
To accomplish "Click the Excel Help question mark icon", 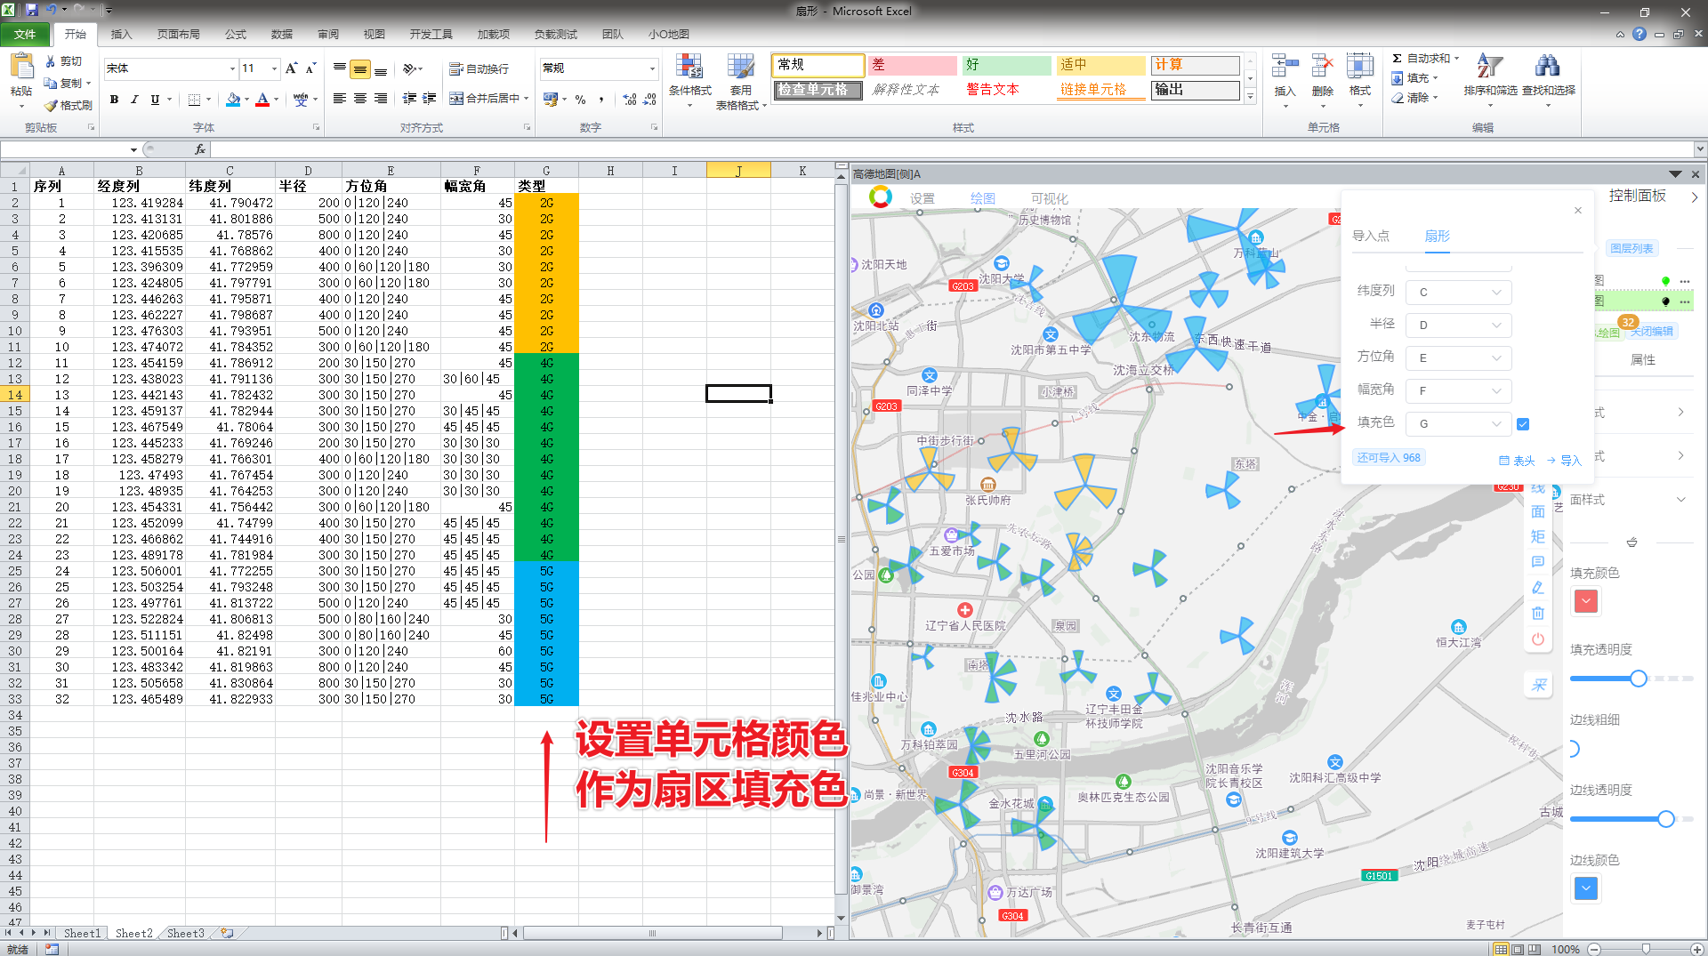I will point(1640,34).
